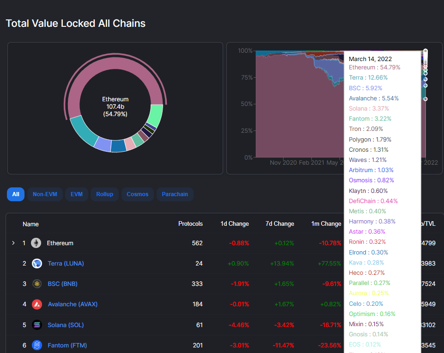This screenshot has width=444, height=353.
Task: Click tooltip date March 14, 2022
Action: coord(370,59)
